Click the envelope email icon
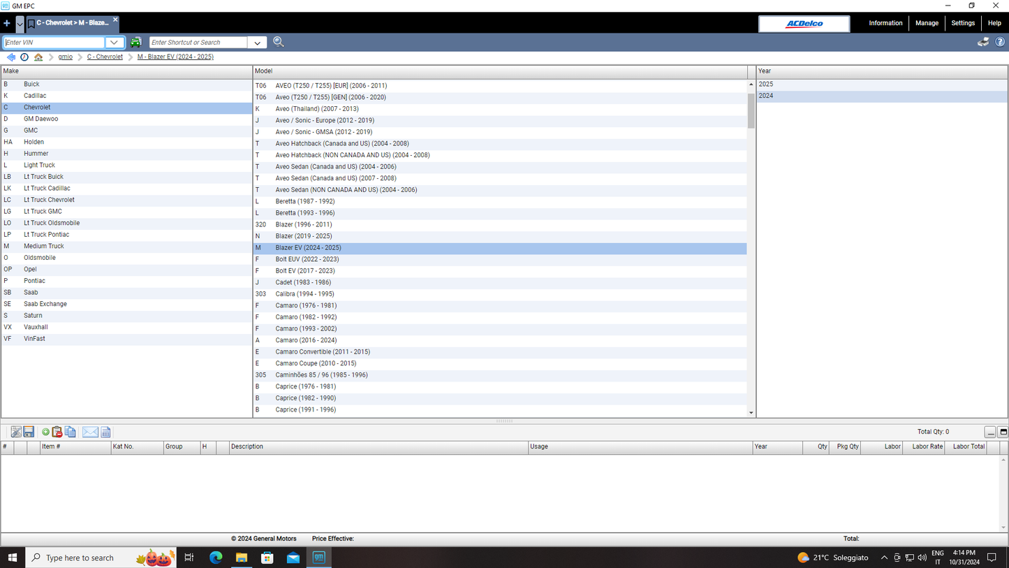Viewport: 1009px width, 568px height. (x=90, y=432)
